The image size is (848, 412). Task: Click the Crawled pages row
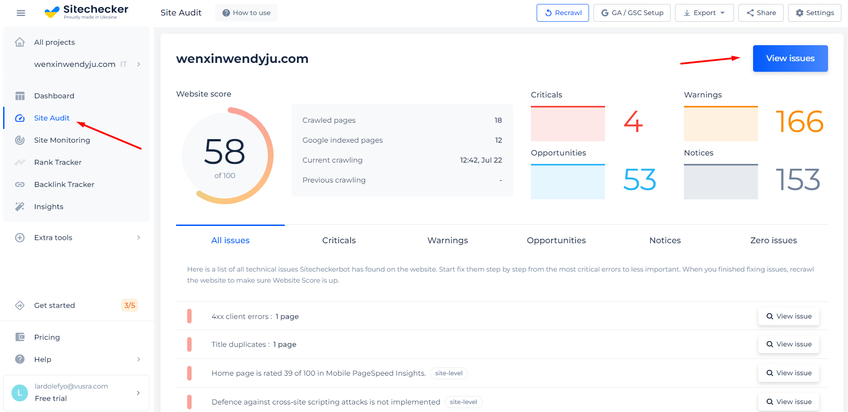402,120
